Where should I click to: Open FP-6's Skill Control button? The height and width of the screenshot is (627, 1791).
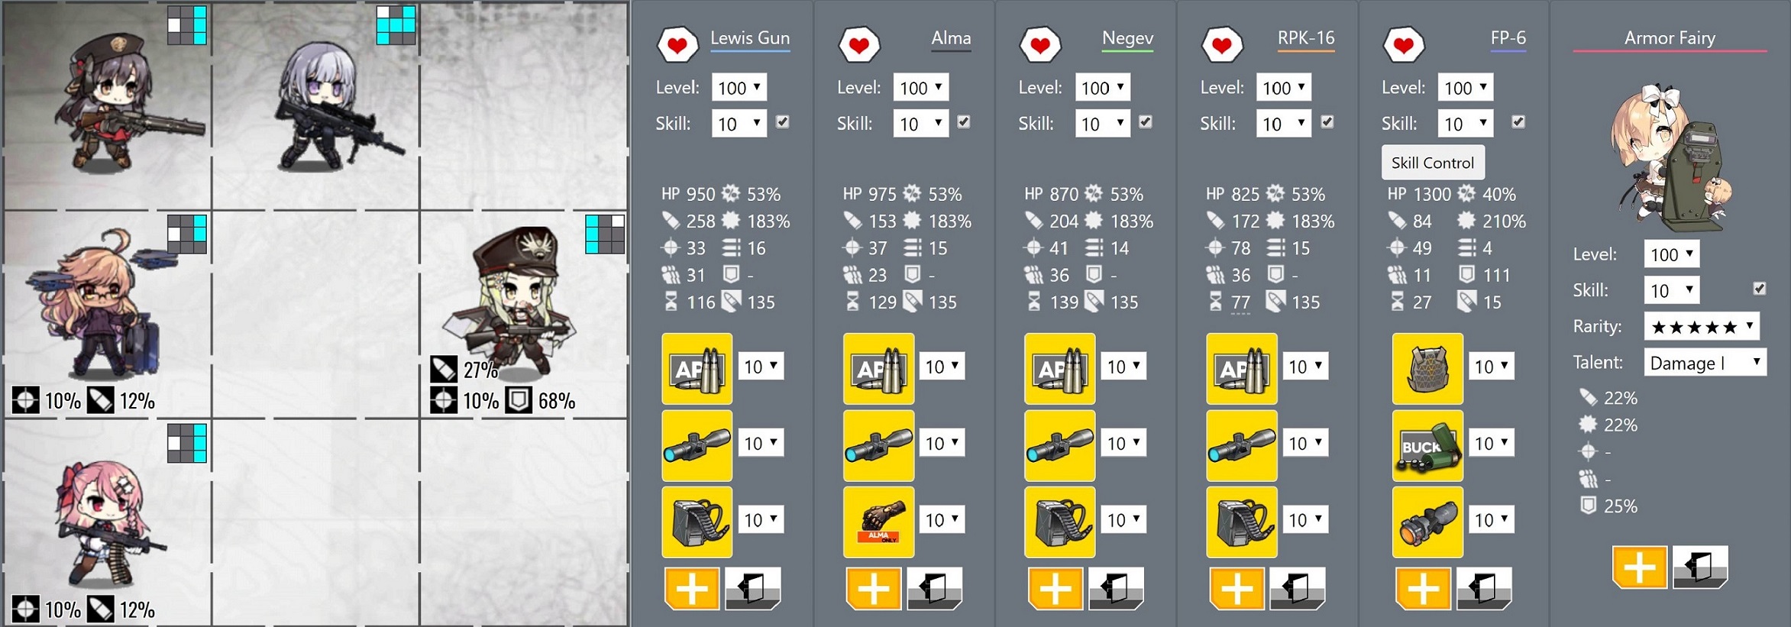point(1433,163)
